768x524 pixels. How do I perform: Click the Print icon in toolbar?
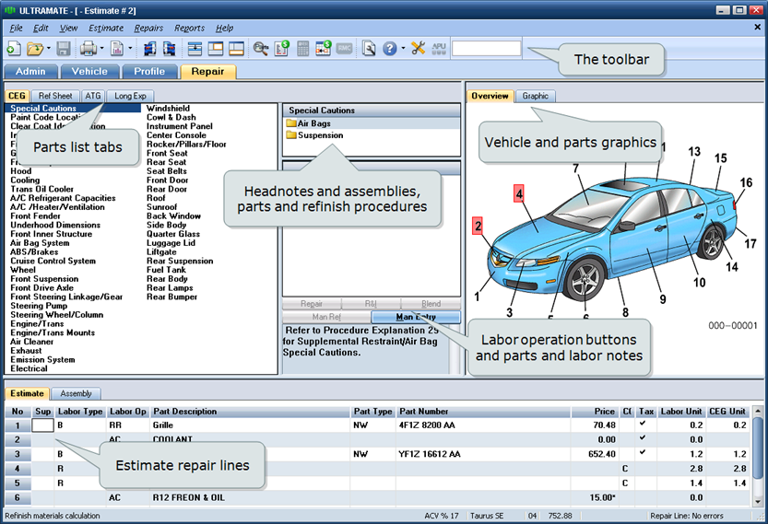pyautogui.click(x=90, y=48)
